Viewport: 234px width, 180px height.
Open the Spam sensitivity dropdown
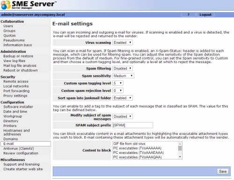pyautogui.click(x=123, y=76)
